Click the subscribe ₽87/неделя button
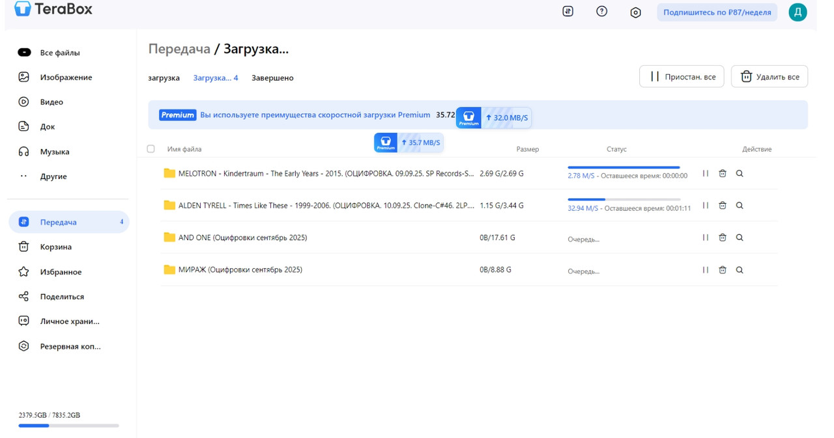This screenshot has height=438, width=834. click(x=717, y=12)
